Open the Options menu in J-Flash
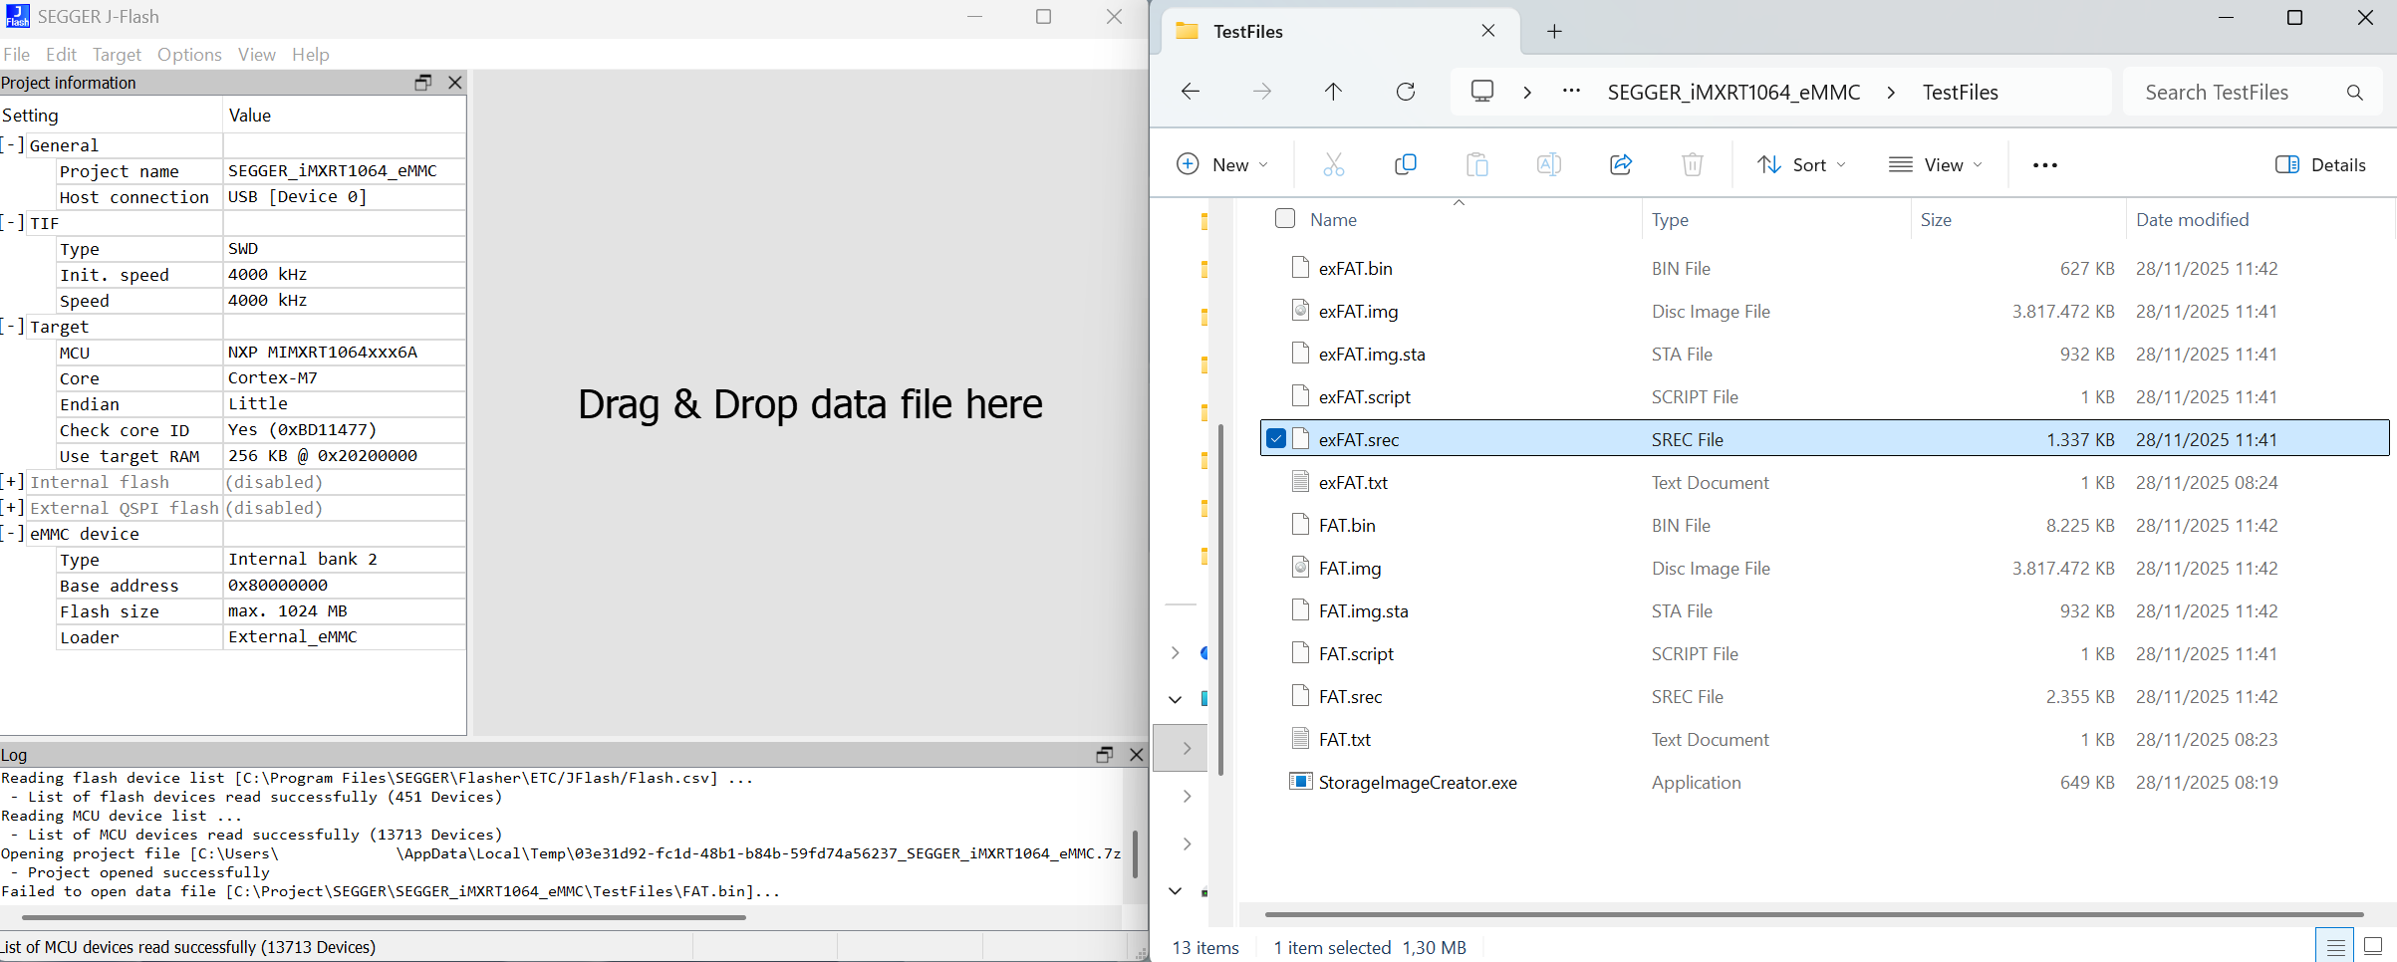The image size is (2397, 962). coord(189,55)
